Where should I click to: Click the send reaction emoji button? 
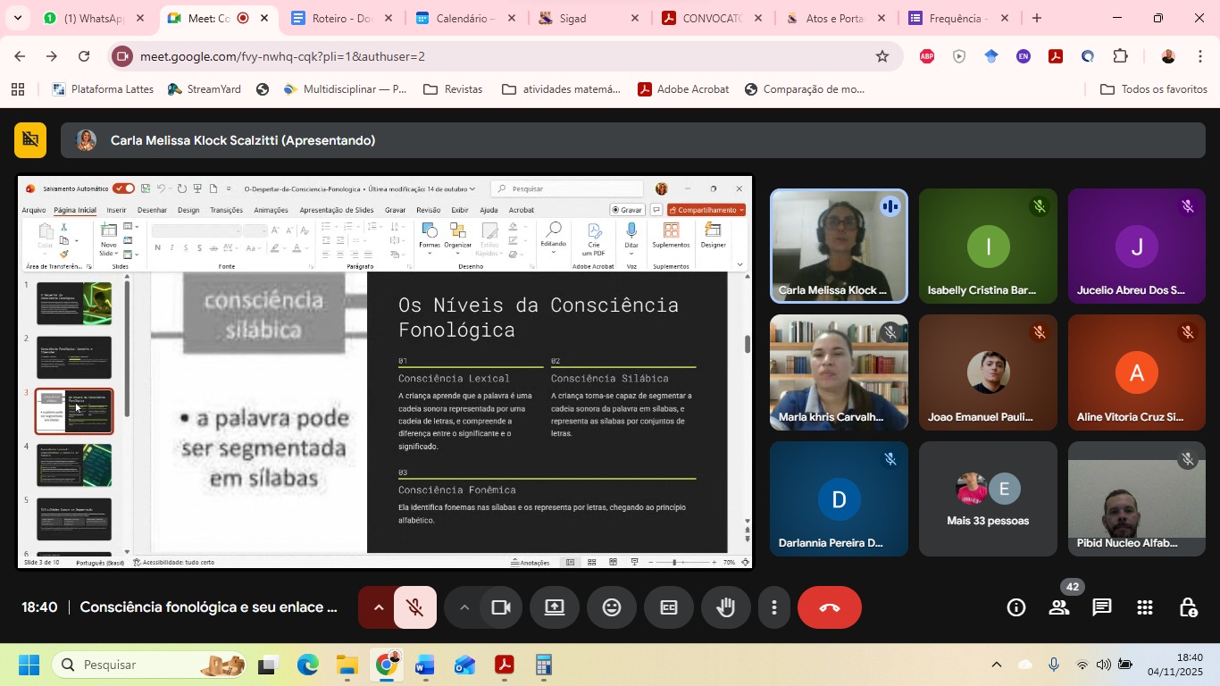[x=612, y=608]
